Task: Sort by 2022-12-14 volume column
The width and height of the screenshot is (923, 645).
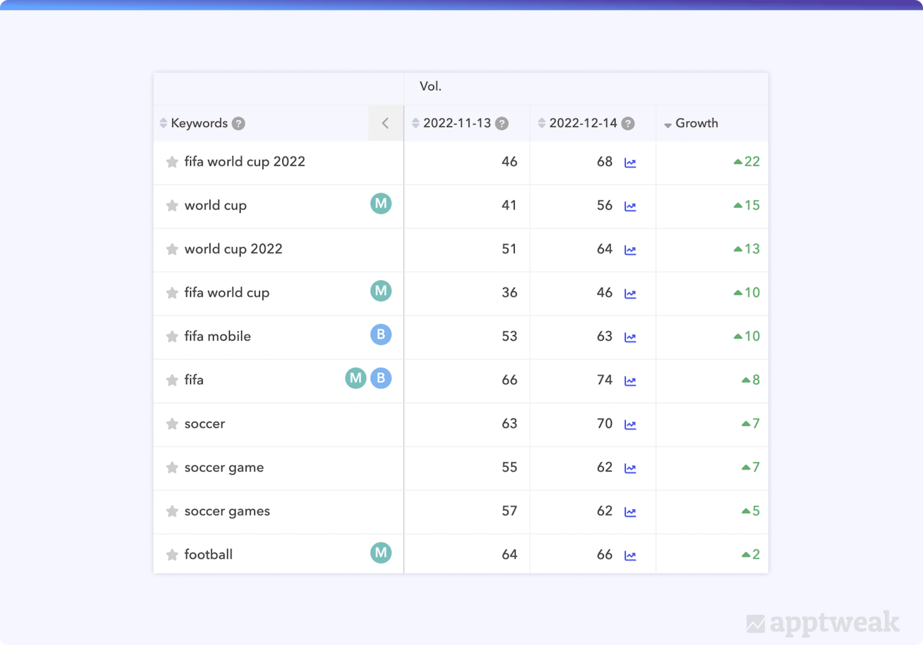Action: pyautogui.click(x=582, y=123)
